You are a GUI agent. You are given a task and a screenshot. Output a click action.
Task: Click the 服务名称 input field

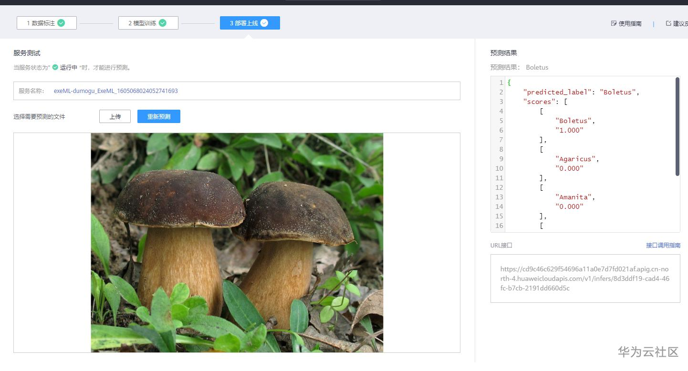click(237, 91)
